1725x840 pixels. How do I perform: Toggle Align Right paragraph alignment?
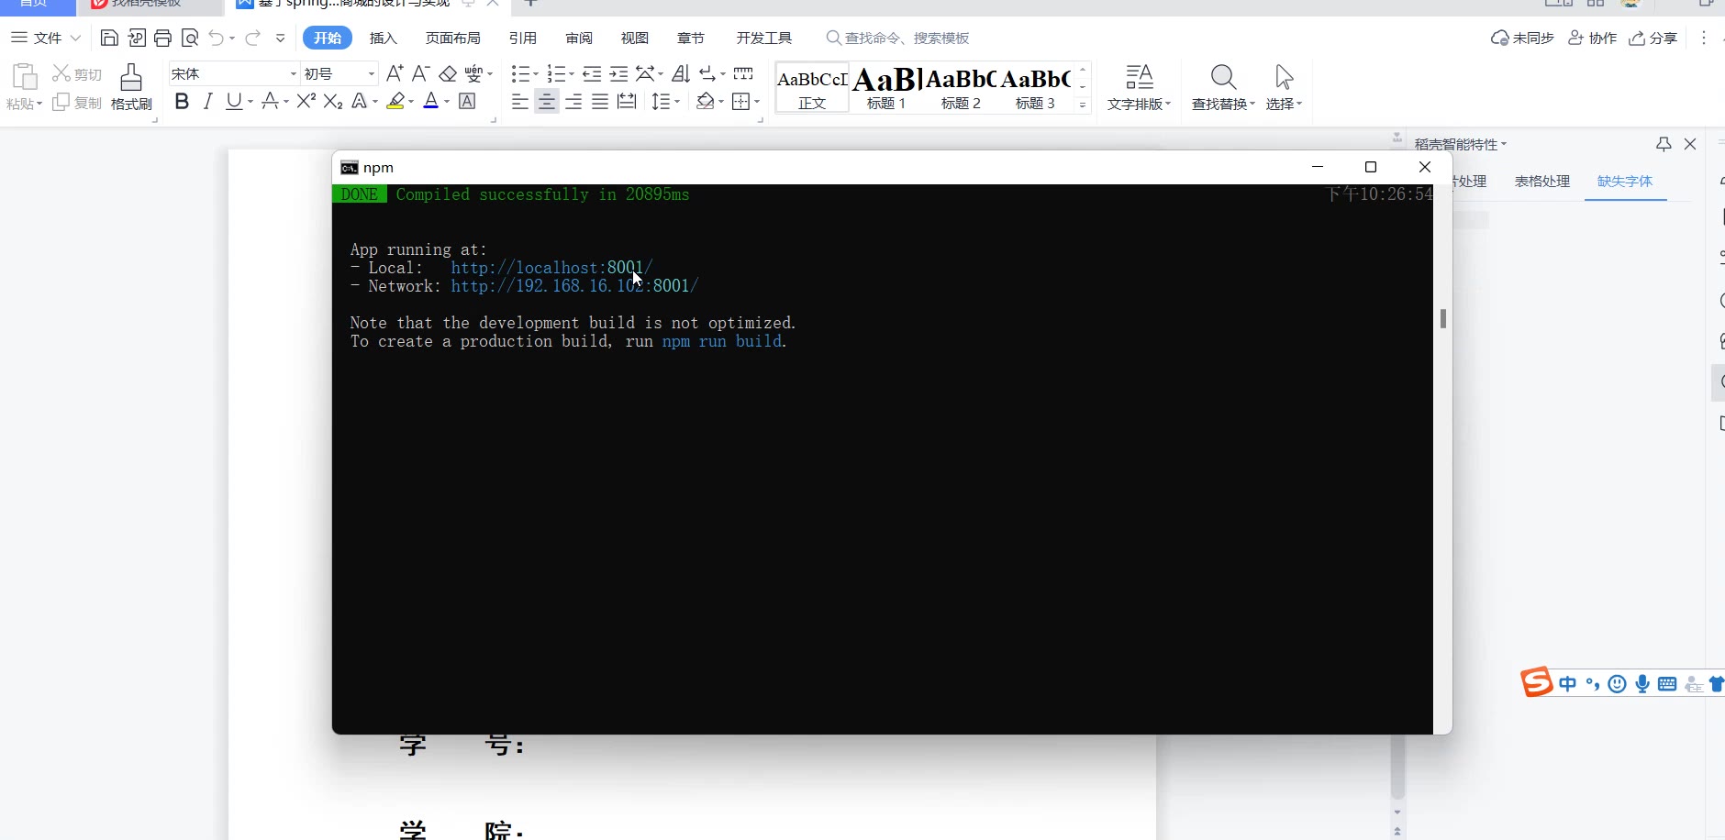(x=573, y=101)
